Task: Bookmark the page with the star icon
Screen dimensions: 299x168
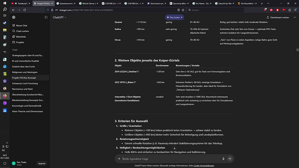Action: click(x=183, y=10)
